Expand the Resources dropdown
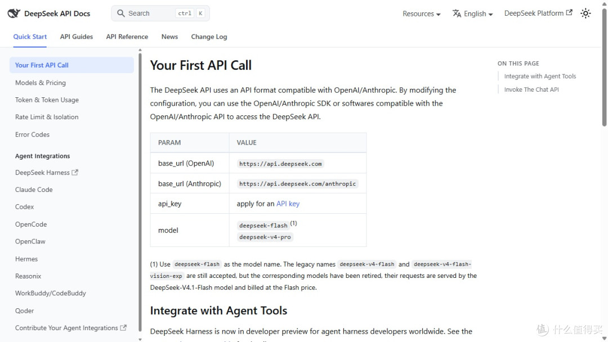 tap(422, 13)
